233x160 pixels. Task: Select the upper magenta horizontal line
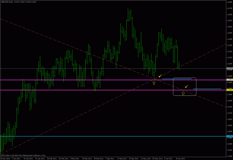(113, 80)
